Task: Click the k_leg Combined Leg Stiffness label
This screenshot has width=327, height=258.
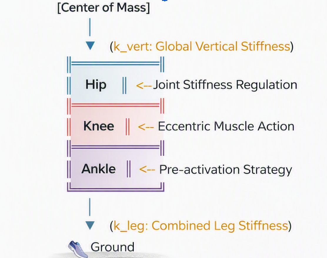Action: tap(201, 226)
